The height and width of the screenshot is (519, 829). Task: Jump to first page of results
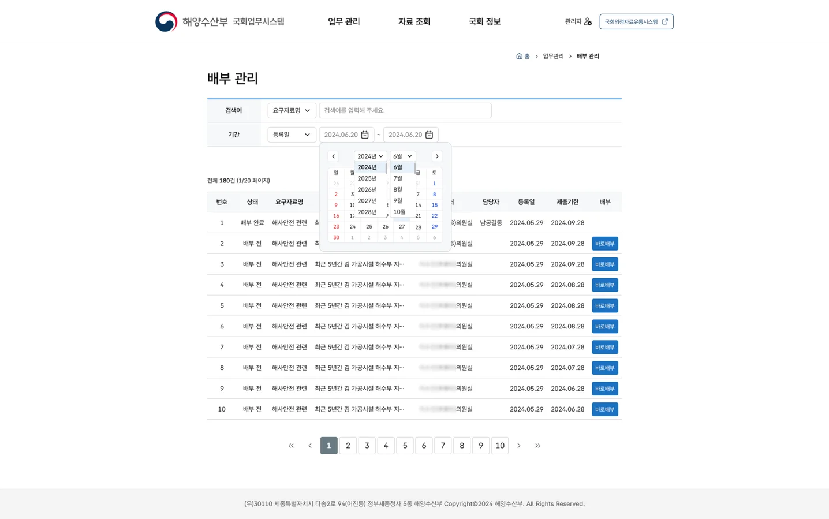point(291,446)
